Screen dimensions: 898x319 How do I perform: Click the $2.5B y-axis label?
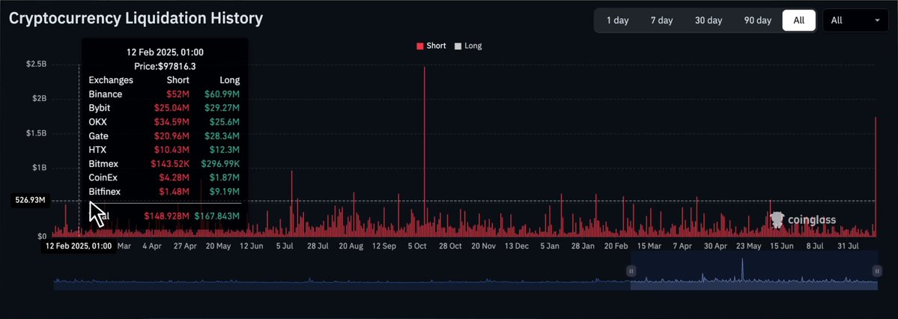pyautogui.click(x=36, y=64)
